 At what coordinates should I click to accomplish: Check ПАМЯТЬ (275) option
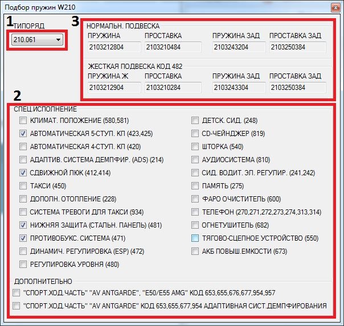click(x=195, y=186)
